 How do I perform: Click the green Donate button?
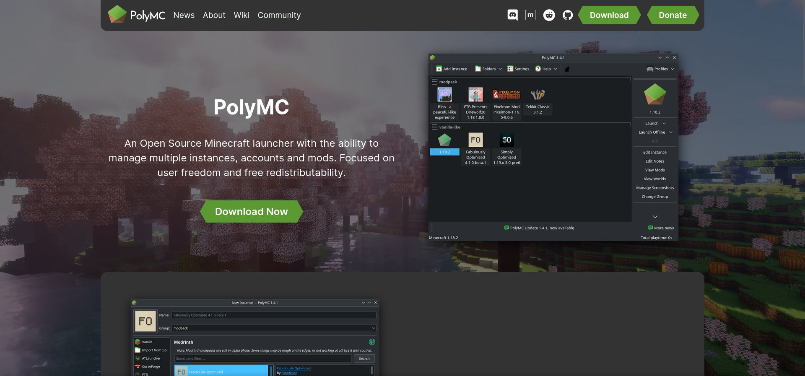coord(673,15)
